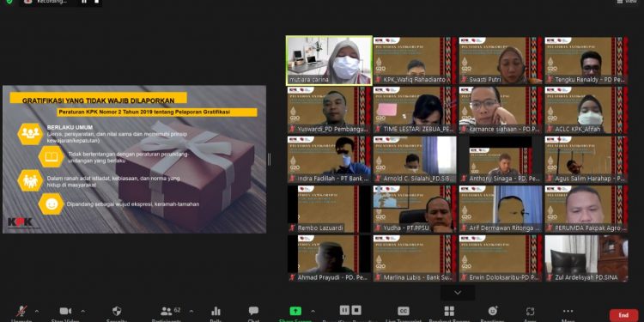Expand the arrow beside Participants

[x=191, y=311]
